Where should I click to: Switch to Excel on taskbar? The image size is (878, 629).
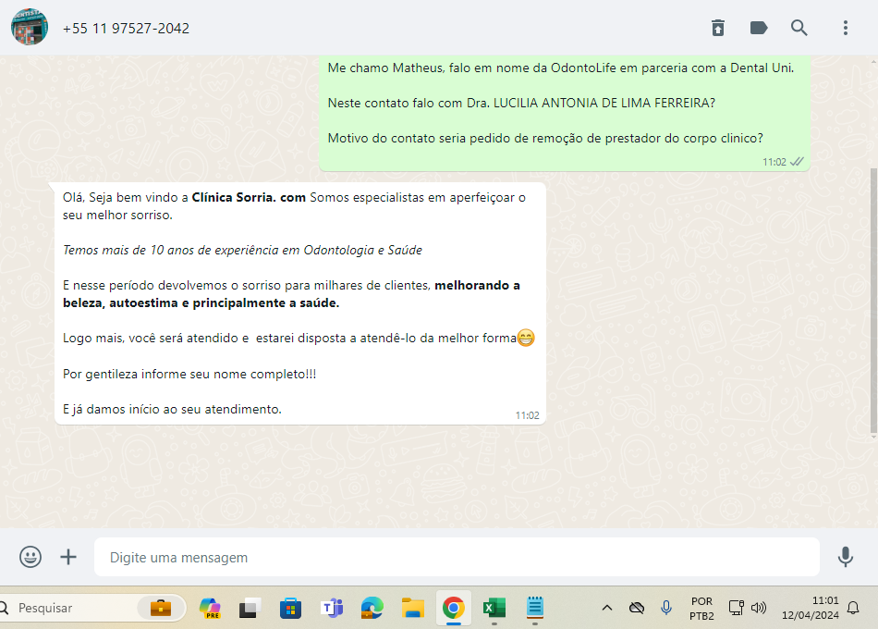494,608
